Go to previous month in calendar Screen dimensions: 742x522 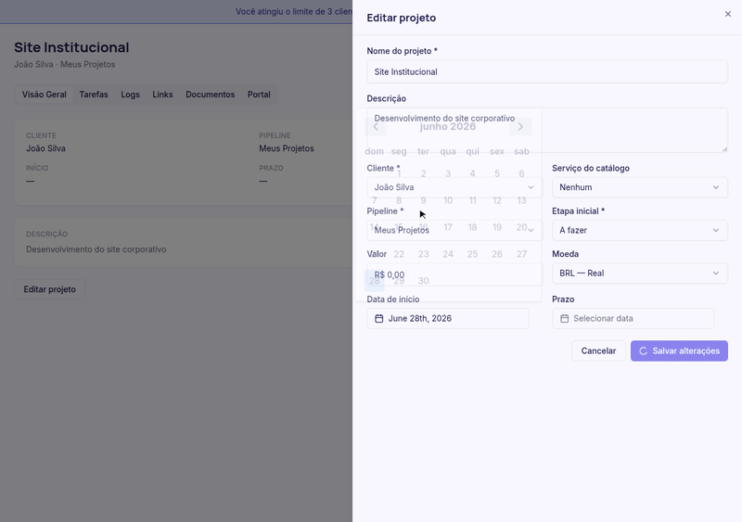[376, 126]
